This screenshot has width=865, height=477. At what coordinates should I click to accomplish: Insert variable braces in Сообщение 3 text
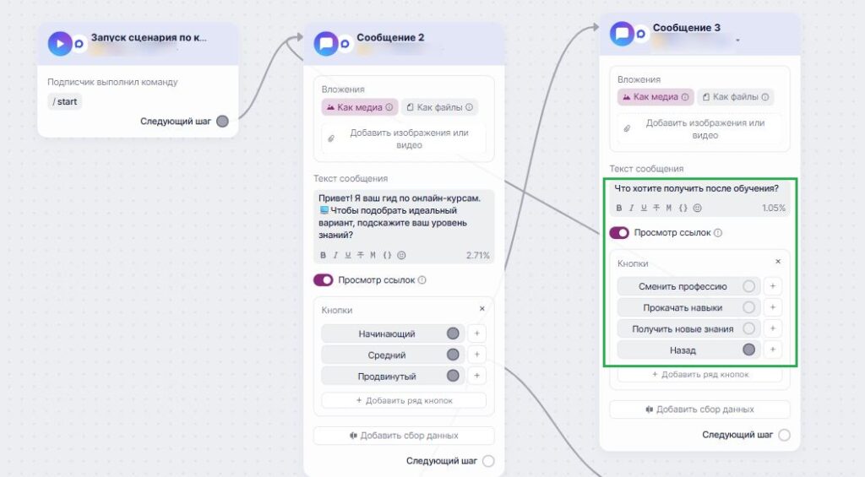683,208
